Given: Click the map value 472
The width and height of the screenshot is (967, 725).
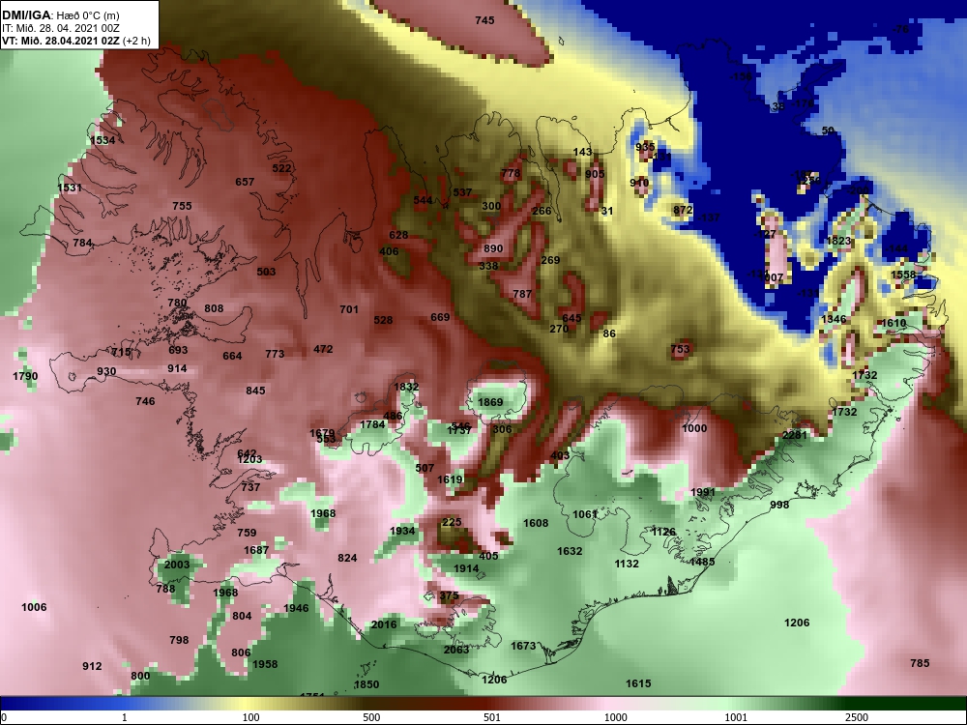Looking at the screenshot, I should point(323,349).
